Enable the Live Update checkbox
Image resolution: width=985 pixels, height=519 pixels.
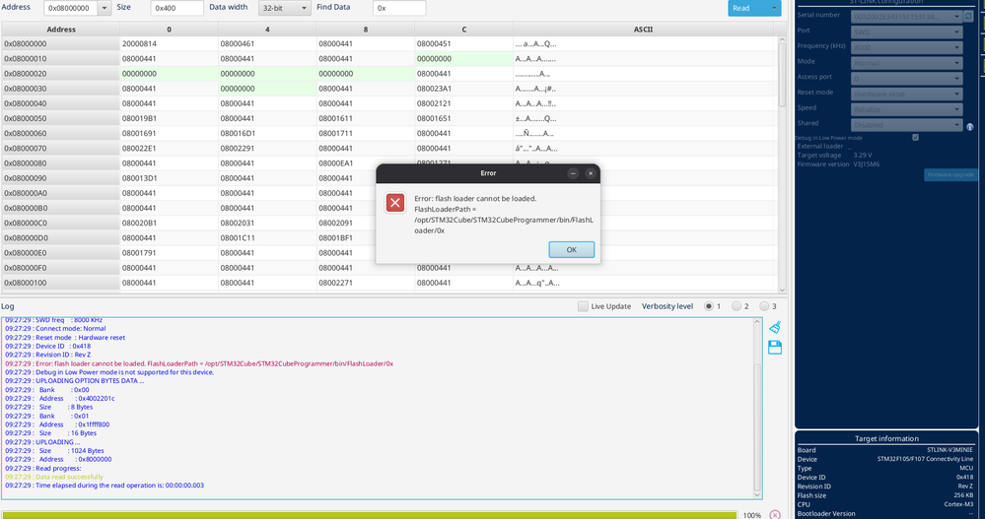583,306
